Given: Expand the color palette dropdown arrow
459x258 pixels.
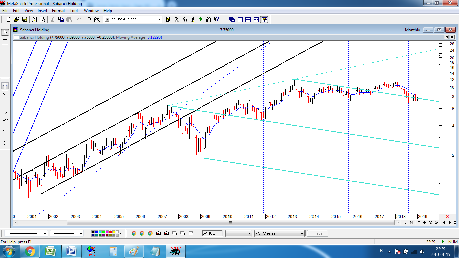Looking at the screenshot, I should click(121, 233).
